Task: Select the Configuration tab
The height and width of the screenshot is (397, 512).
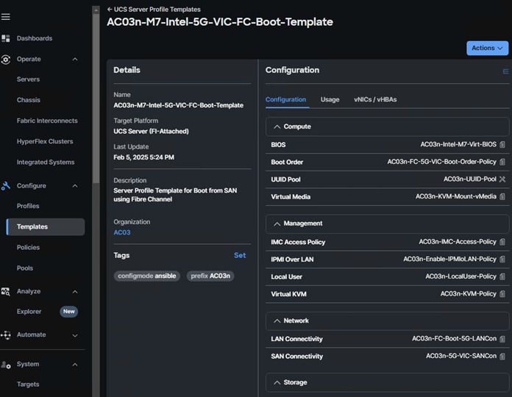Action: tap(285, 99)
